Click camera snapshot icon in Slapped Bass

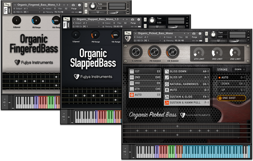132,19
